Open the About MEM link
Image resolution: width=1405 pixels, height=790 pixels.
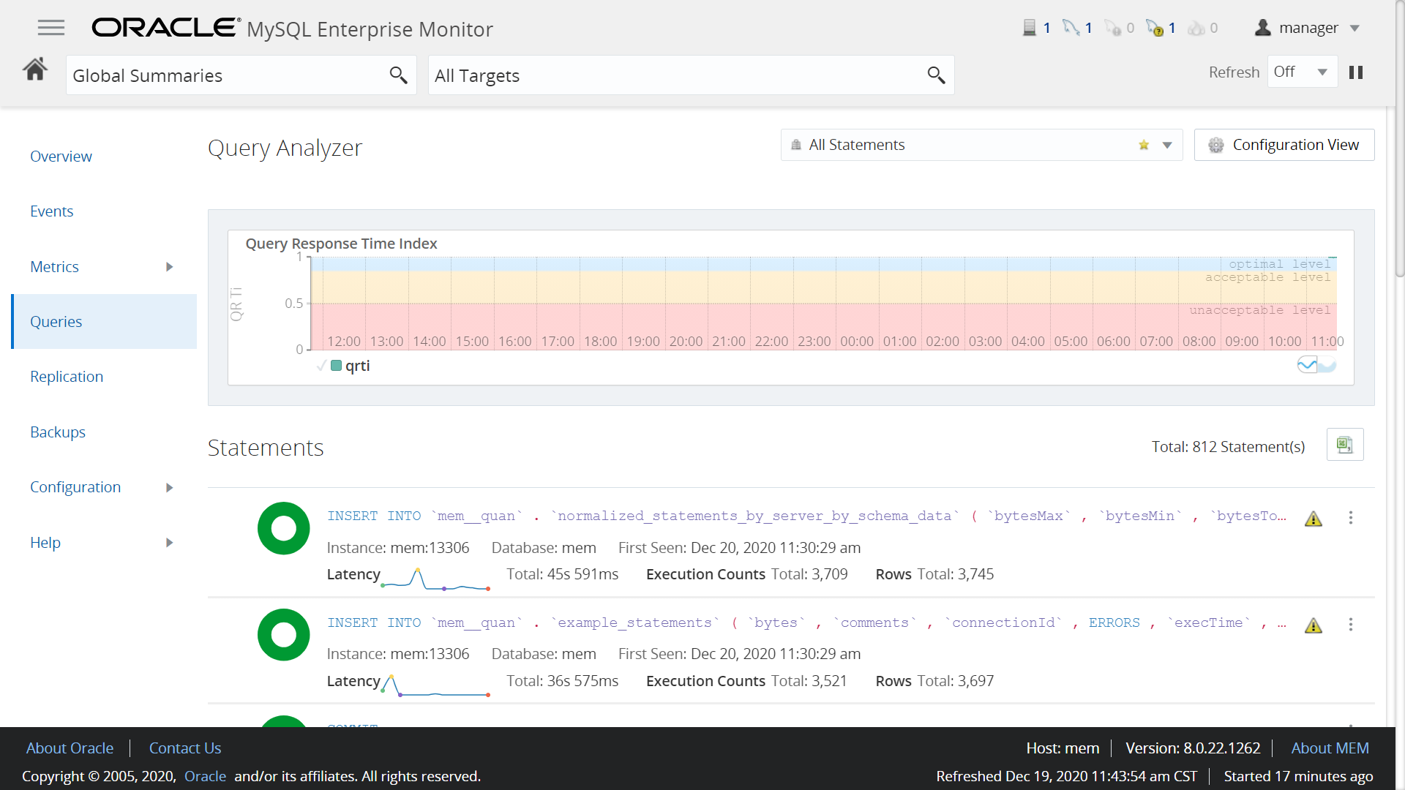click(1330, 748)
